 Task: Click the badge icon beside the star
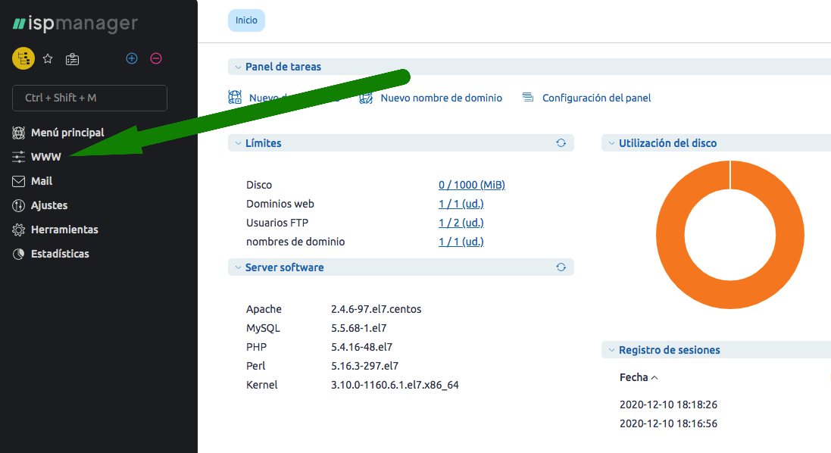[x=72, y=58]
